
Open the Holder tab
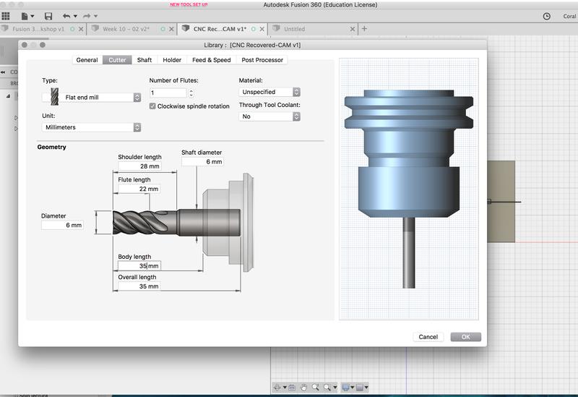[x=172, y=60]
